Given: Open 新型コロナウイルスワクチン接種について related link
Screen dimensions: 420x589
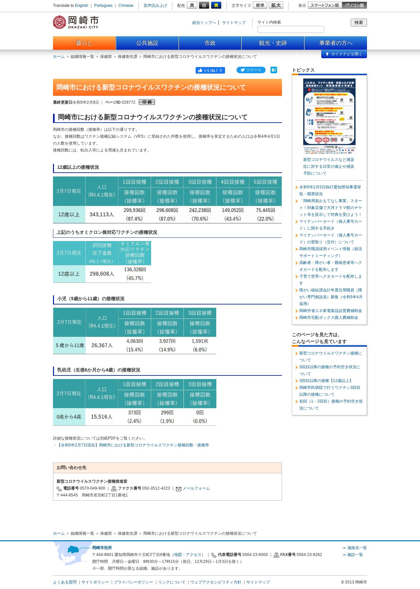Looking at the screenshot, I should (x=331, y=356).
